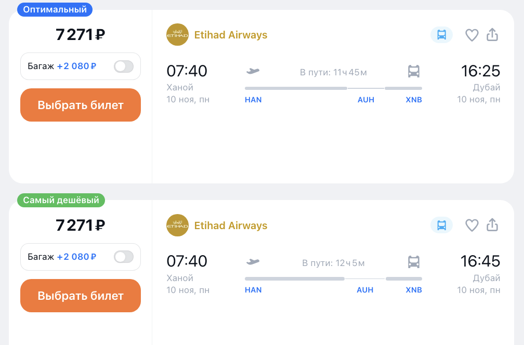Add the 16:45 arrival ticket to favorites
This screenshot has width=524, height=345.
coord(471,225)
